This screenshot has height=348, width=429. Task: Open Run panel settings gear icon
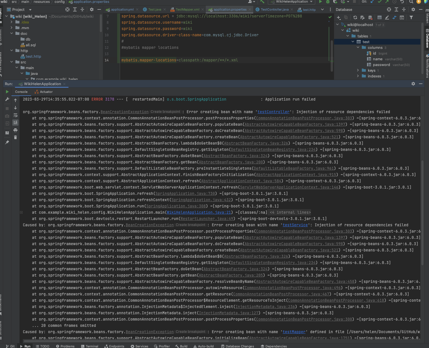(413, 84)
